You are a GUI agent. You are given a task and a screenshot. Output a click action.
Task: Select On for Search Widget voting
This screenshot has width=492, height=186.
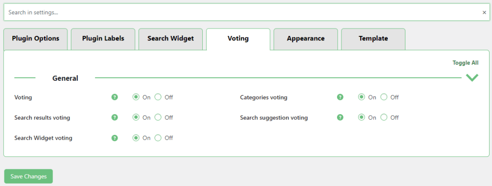[x=136, y=138]
